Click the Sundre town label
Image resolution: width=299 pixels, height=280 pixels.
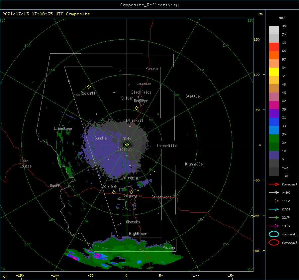(x=101, y=138)
